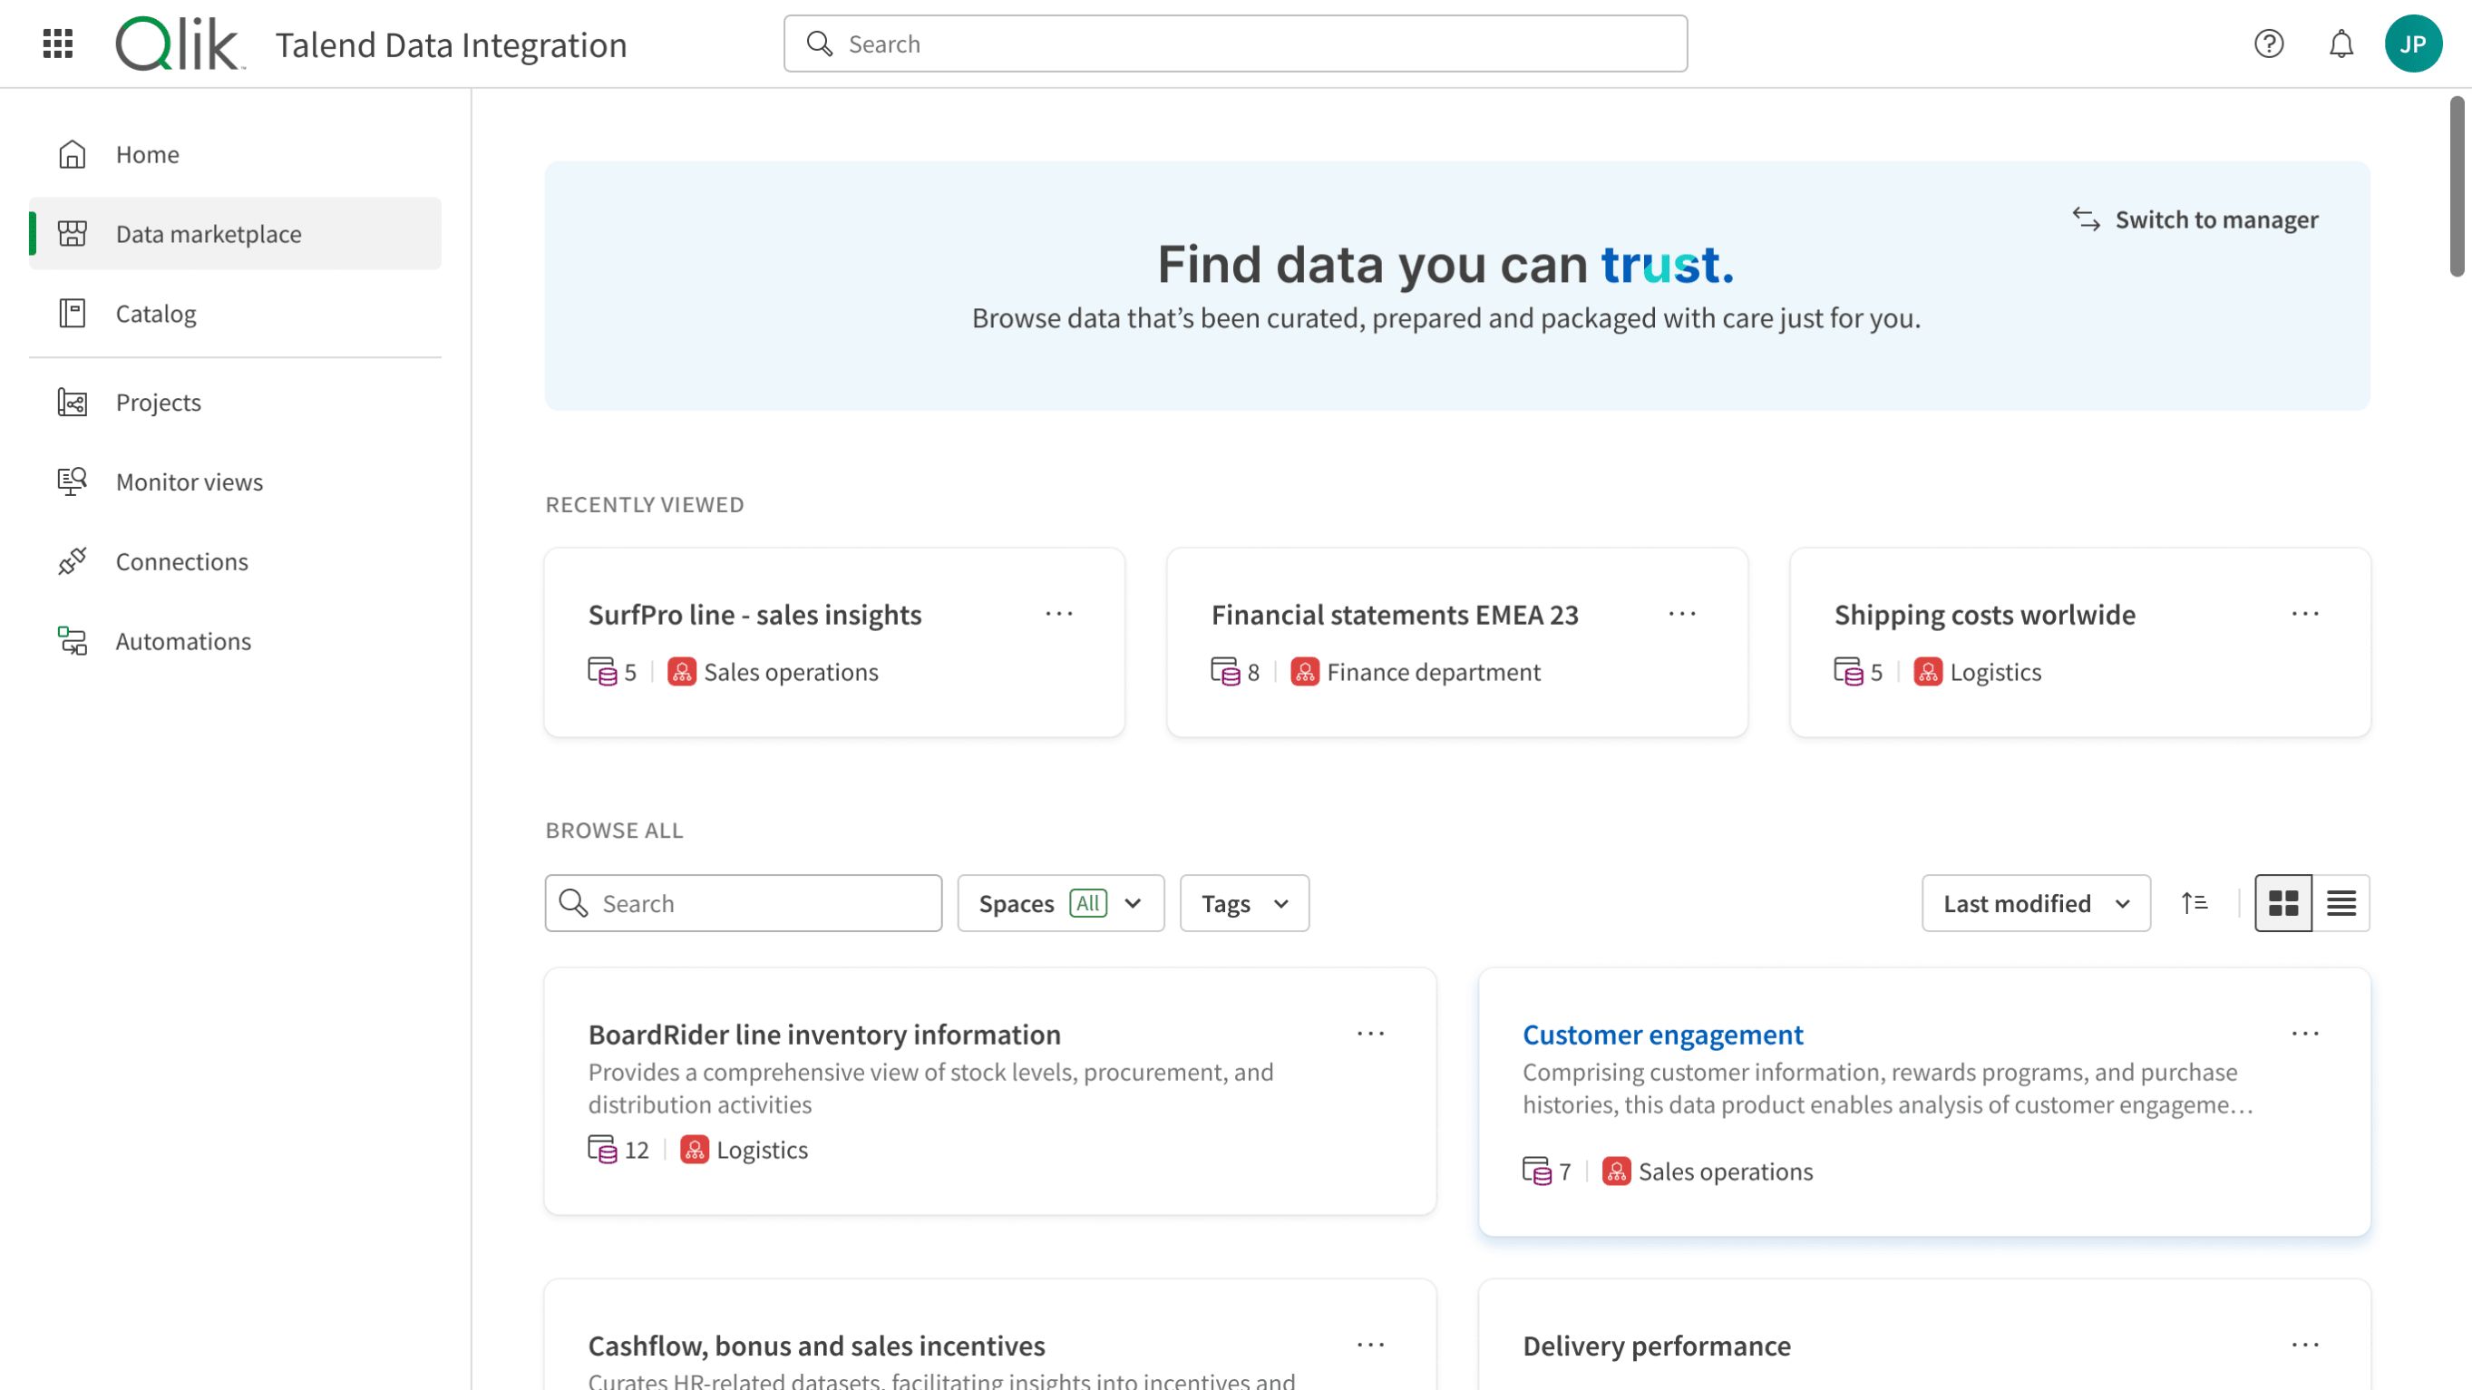Click the Browse All search input field

click(x=742, y=901)
